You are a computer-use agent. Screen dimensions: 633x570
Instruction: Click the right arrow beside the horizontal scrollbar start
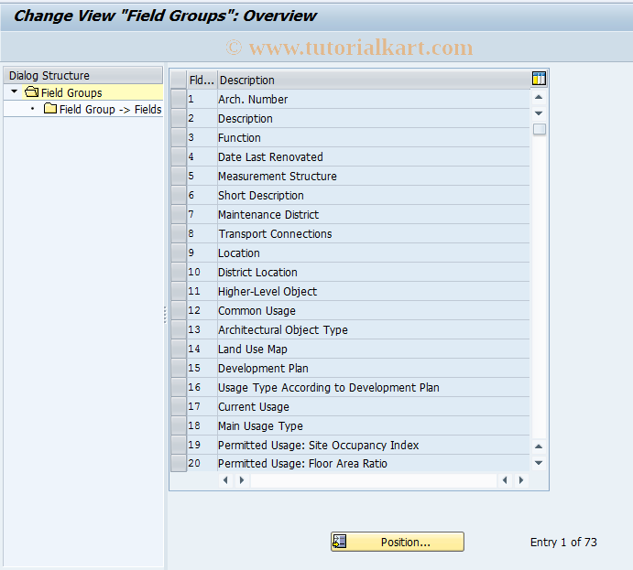click(x=242, y=480)
